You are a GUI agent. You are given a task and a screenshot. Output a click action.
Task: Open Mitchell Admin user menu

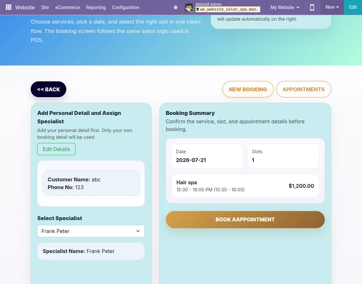click(x=222, y=7)
